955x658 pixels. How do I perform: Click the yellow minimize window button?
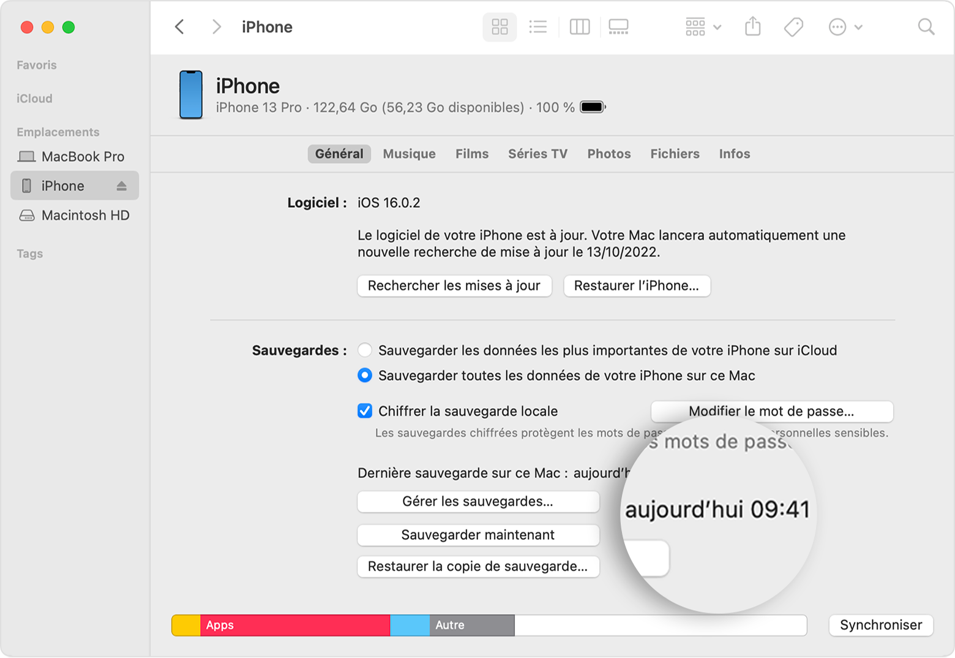[48, 27]
